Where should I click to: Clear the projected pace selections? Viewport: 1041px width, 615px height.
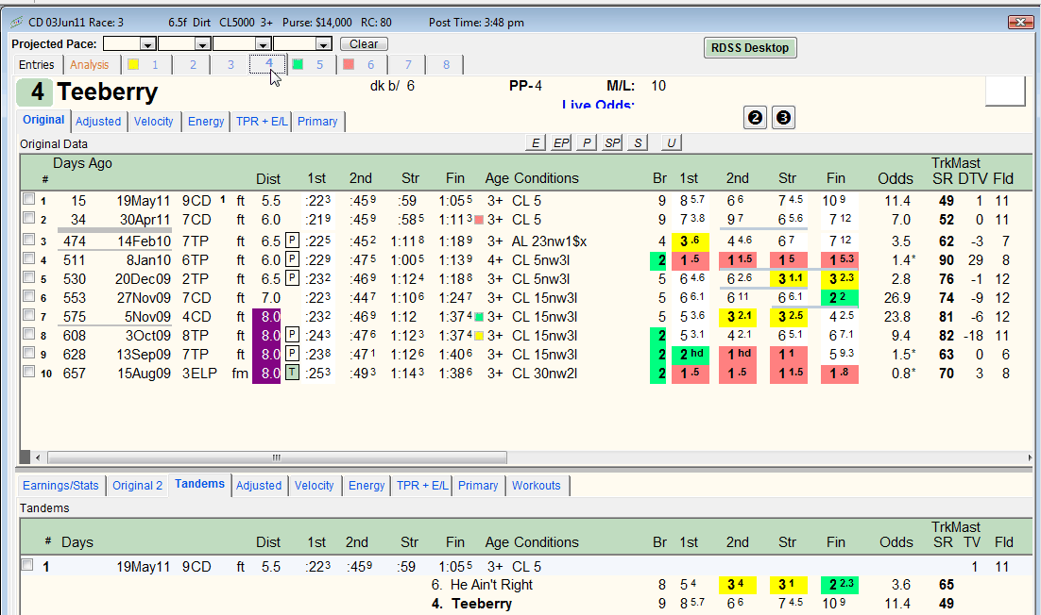[x=364, y=43]
